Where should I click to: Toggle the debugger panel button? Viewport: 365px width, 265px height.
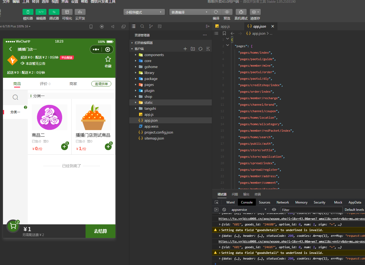pyautogui.click(x=54, y=12)
